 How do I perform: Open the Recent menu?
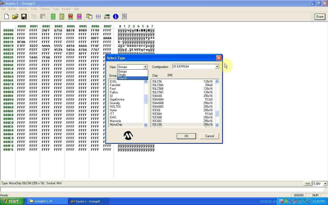click(x=66, y=9)
